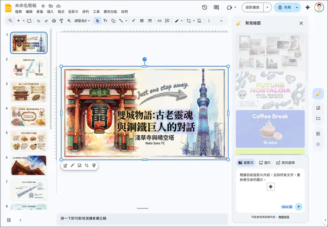328x227 pixels.
Task: Switch to the 資訊圖表 tab in the panel
Action: coord(285,163)
